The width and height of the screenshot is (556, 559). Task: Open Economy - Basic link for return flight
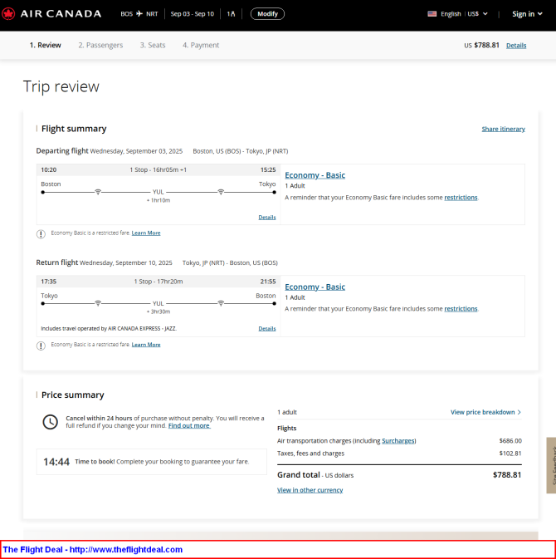tap(315, 287)
